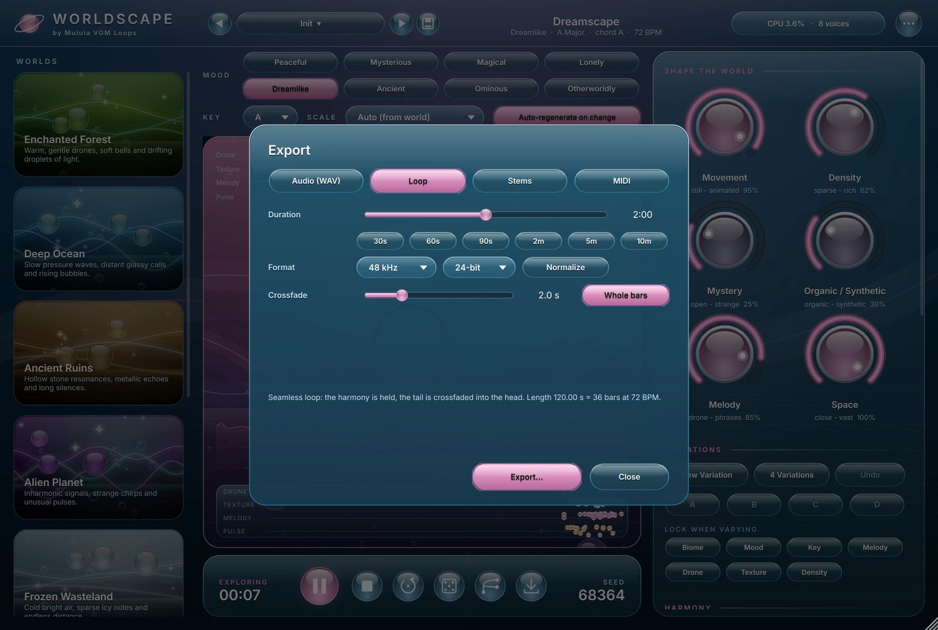Toggle Auto-regenerate on change

pos(567,117)
